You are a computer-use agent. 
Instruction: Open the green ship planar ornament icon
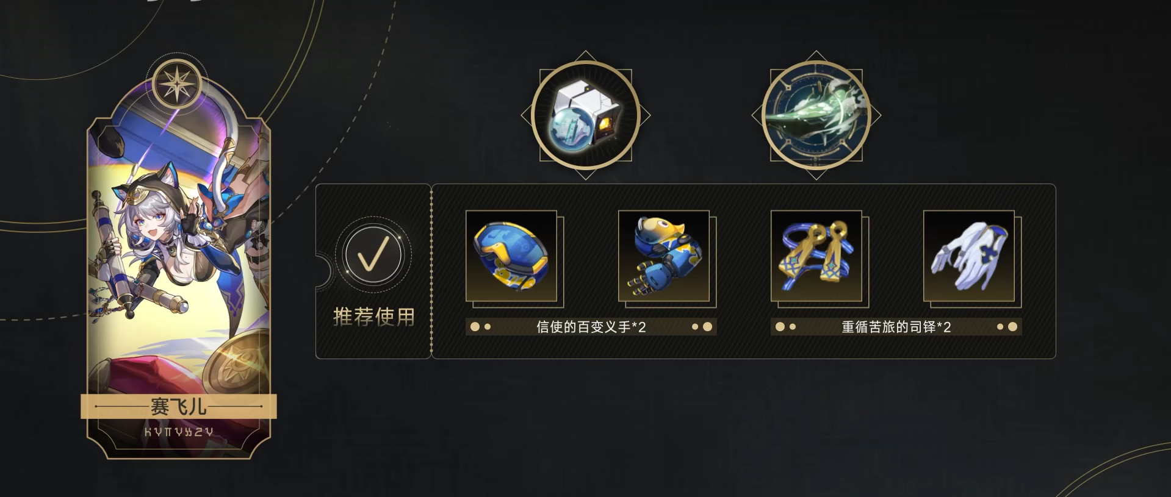[816, 115]
